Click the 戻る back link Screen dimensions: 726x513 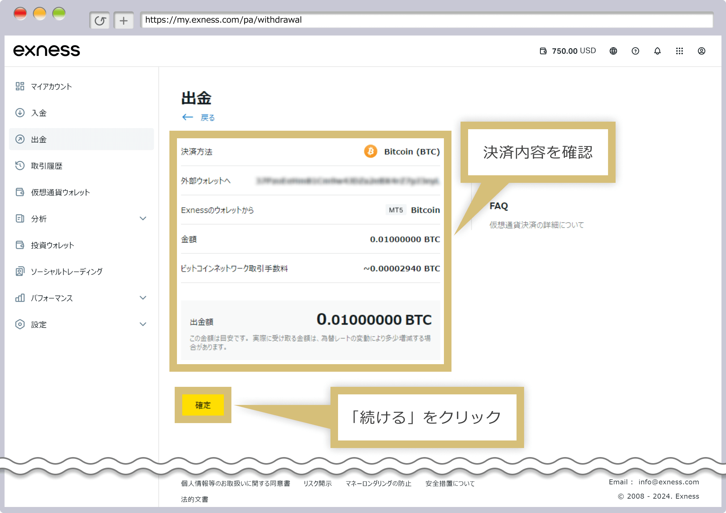pyautogui.click(x=208, y=117)
